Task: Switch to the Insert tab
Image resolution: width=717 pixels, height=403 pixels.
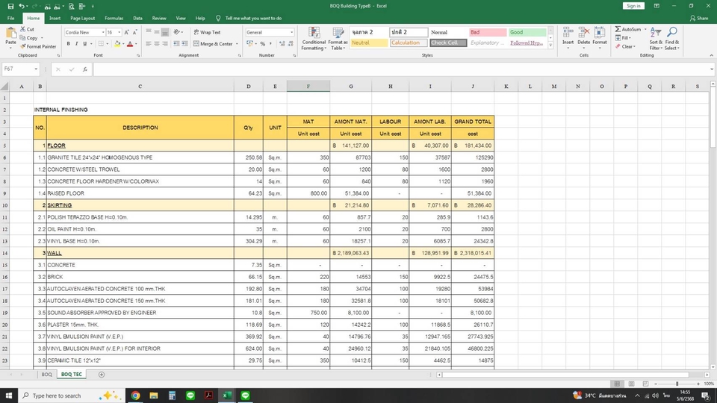Action: coord(55,18)
